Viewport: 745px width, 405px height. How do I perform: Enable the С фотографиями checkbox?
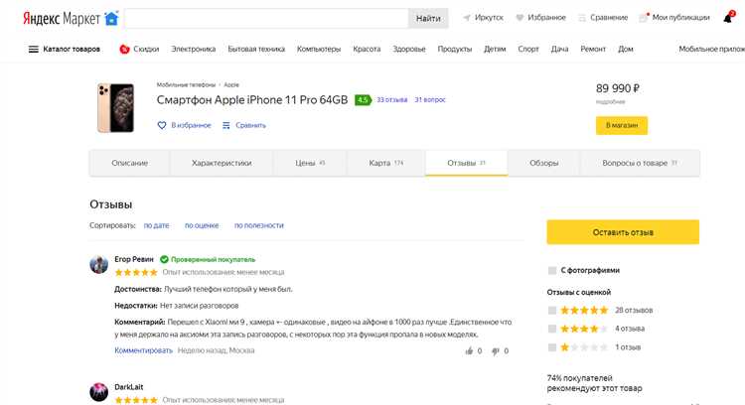[x=552, y=270]
